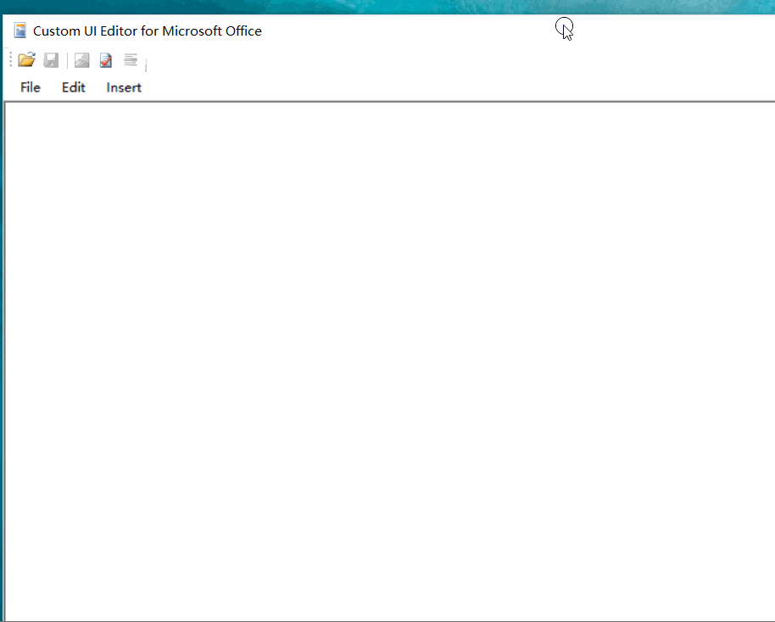
Task: Open the Edit menu
Action: (x=73, y=87)
